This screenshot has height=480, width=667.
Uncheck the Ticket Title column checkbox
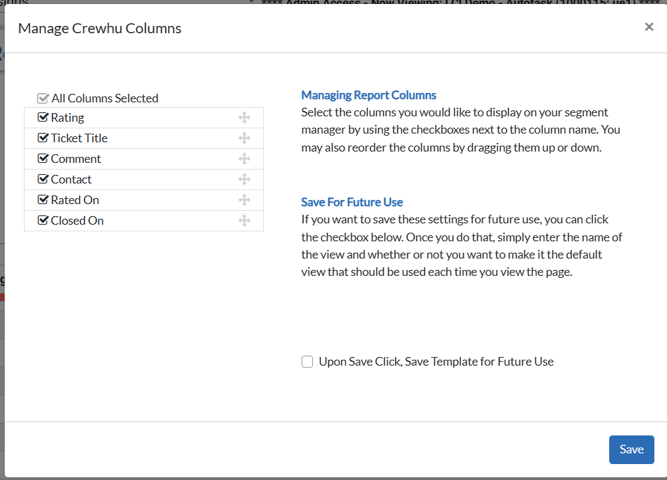coord(43,138)
